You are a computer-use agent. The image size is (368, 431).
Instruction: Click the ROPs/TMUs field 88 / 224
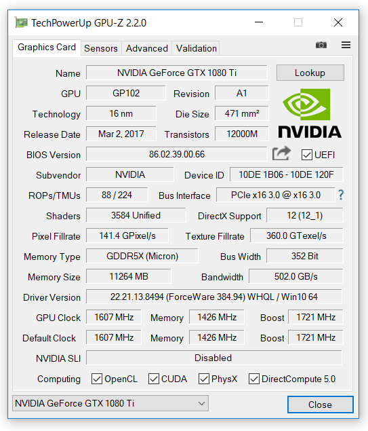[117, 195]
